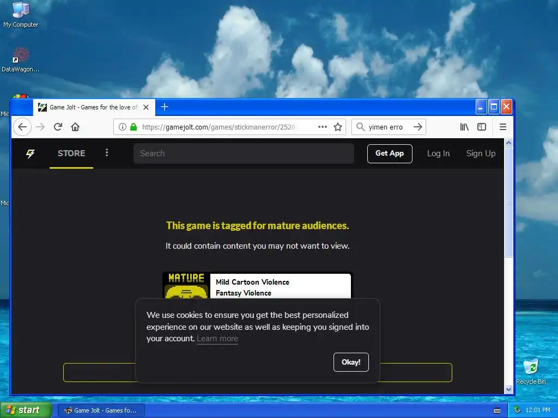Click the MATURE rating badge image
Viewport: 558px width, 418px height.
tap(186, 285)
